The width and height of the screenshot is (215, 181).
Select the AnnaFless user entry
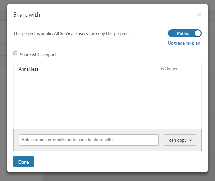click(28, 69)
